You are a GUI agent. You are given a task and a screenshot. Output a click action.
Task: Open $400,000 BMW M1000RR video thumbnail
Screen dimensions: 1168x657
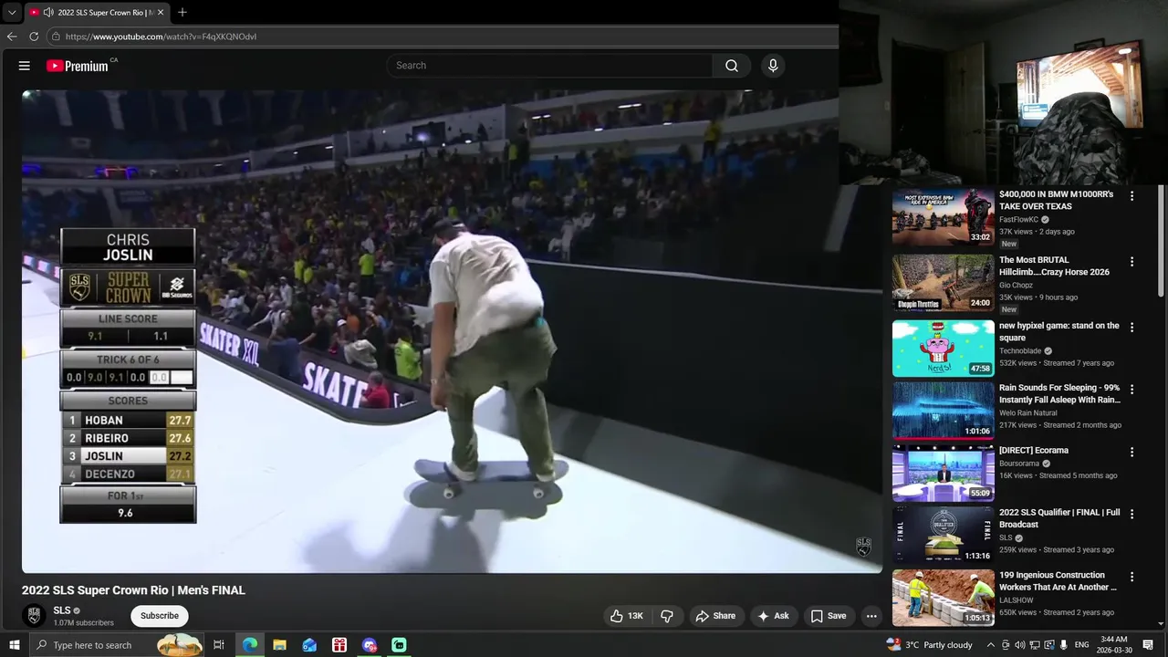pyautogui.click(x=944, y=217)
